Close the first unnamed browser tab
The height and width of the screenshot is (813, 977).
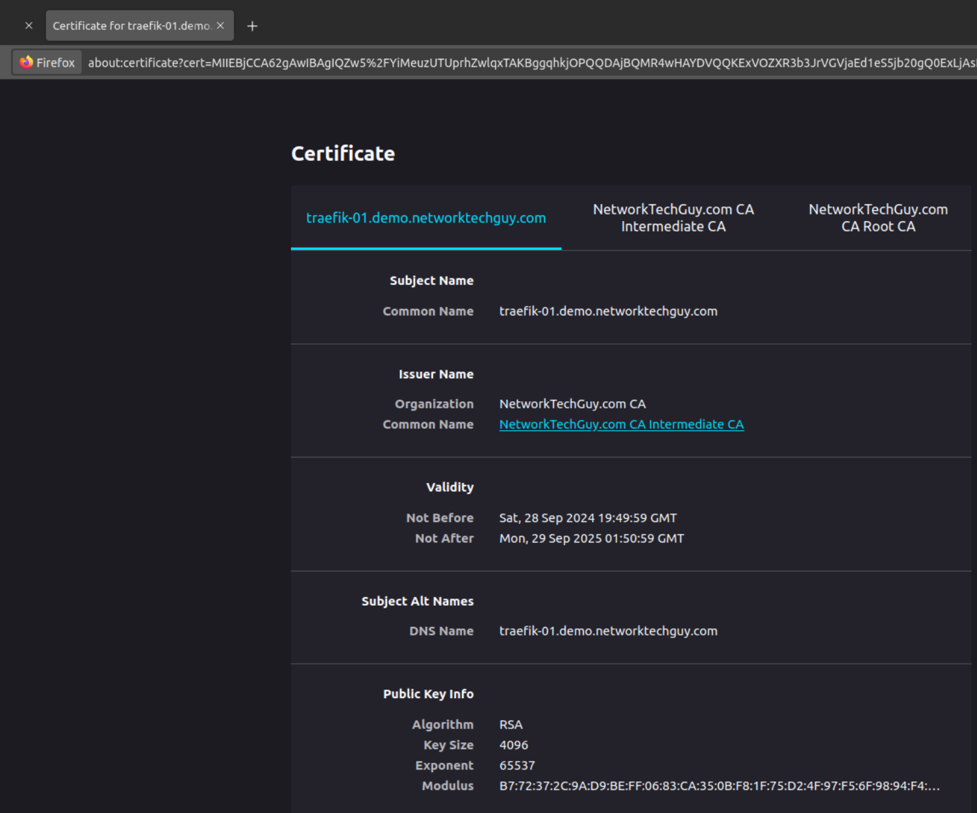pos(29,26)
